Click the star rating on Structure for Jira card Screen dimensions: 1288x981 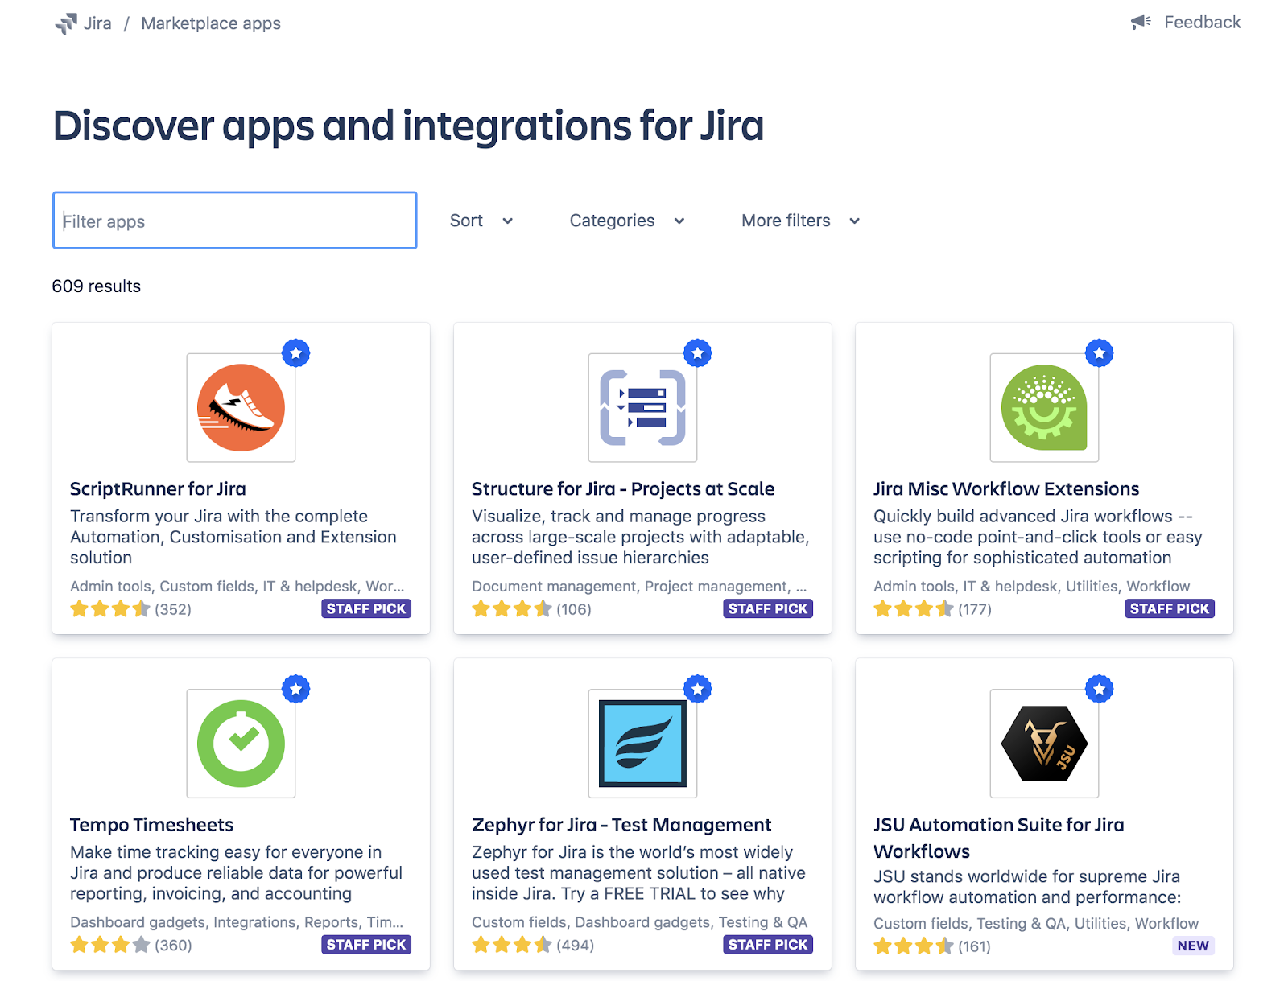(512, 609)
